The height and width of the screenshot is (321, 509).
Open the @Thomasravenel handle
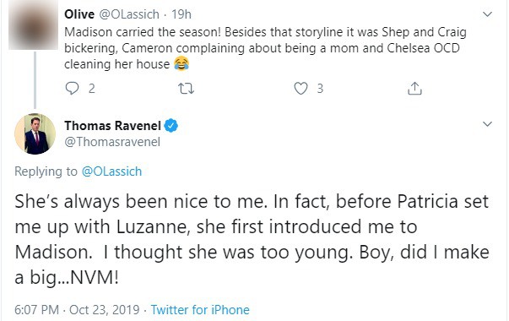pos(112,142)
